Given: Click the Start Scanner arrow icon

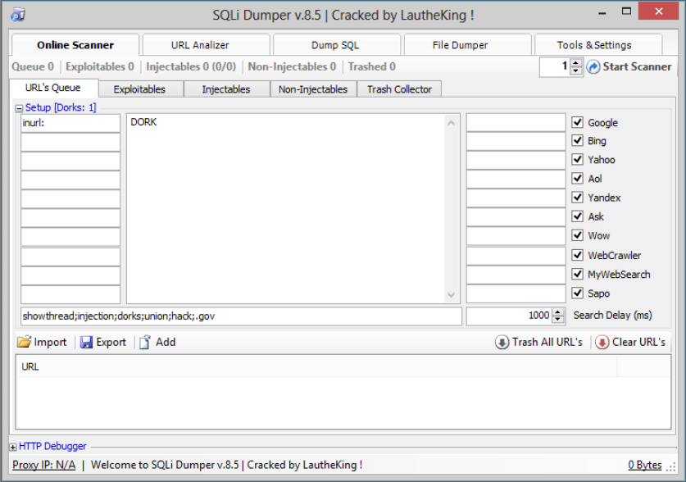Looking at the screenshot, I should point(593,66).
